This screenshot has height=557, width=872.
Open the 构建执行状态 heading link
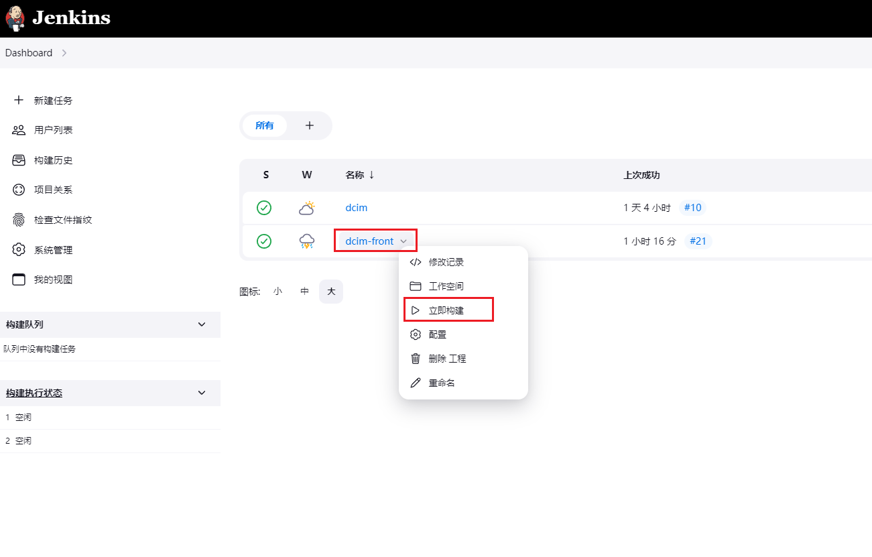pyautogui.click(x=34, y=393)
